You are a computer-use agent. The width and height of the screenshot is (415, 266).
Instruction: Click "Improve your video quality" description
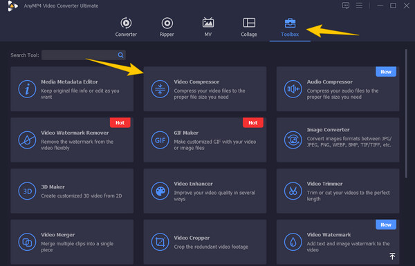pyautogui.click(x=214, y=196)
